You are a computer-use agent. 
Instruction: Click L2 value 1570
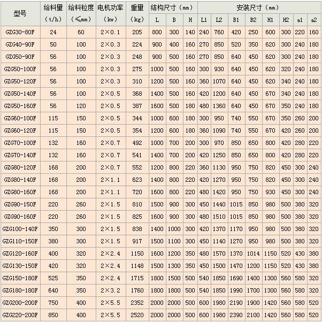[219, 253]
